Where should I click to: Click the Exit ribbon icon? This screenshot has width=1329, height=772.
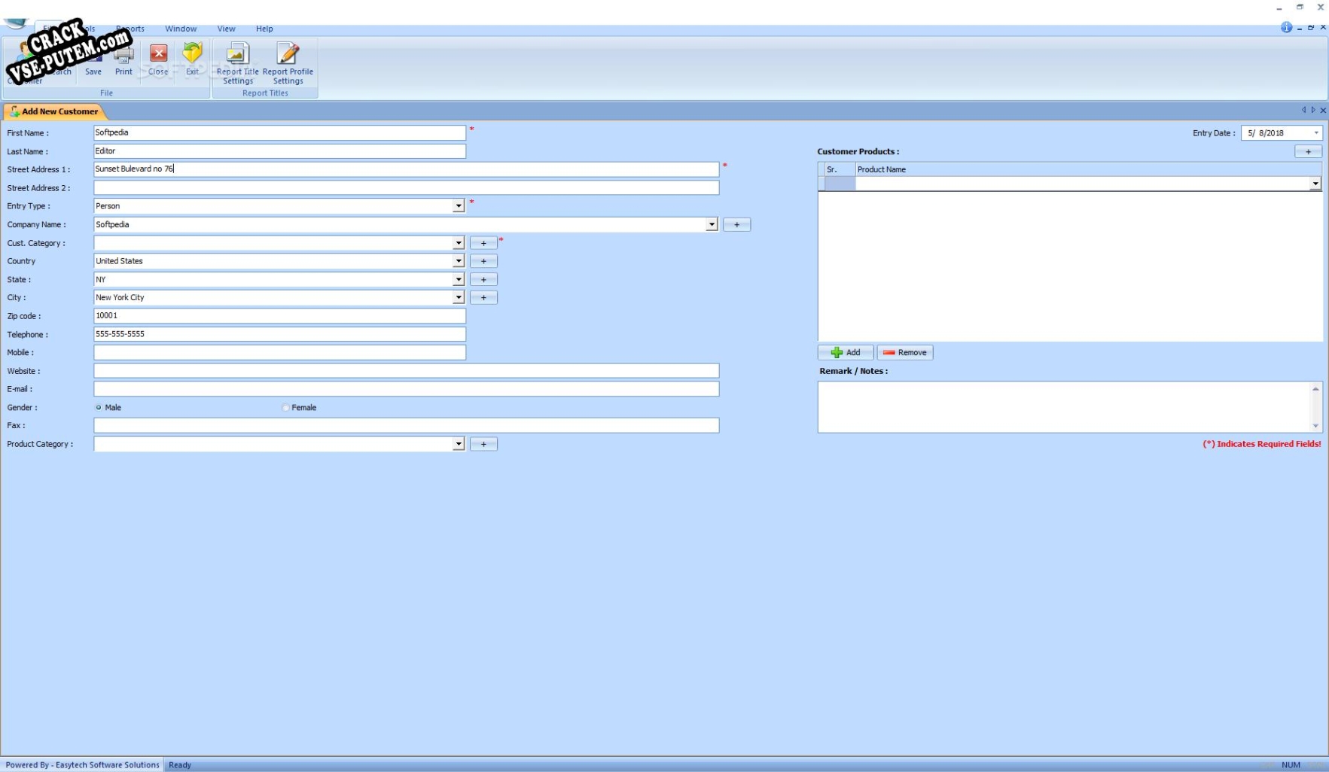click(x=193, y=53)
